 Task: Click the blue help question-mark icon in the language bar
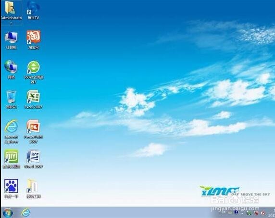236,212
